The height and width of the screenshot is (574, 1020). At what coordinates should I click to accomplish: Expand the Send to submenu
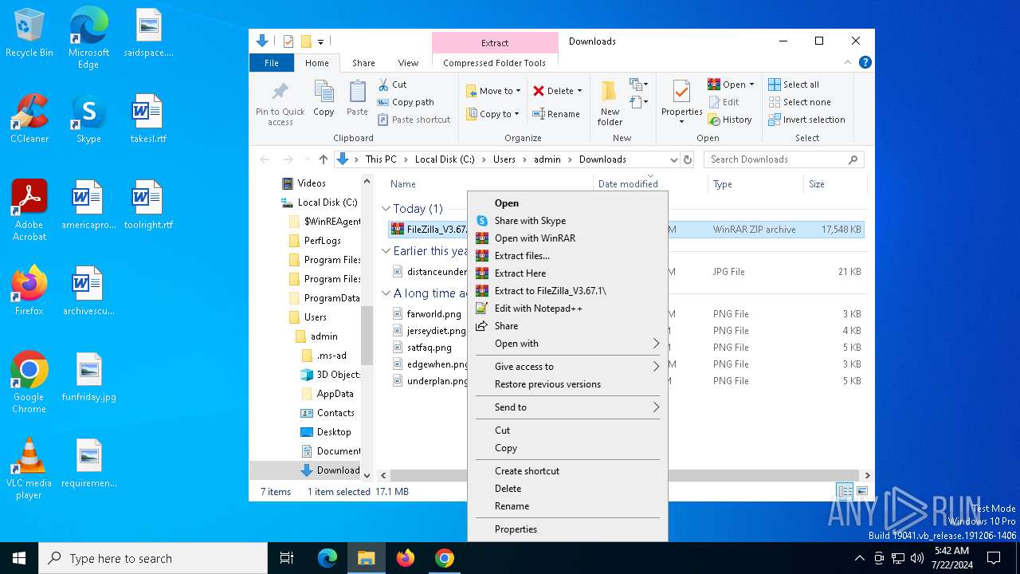pos(567,407)
